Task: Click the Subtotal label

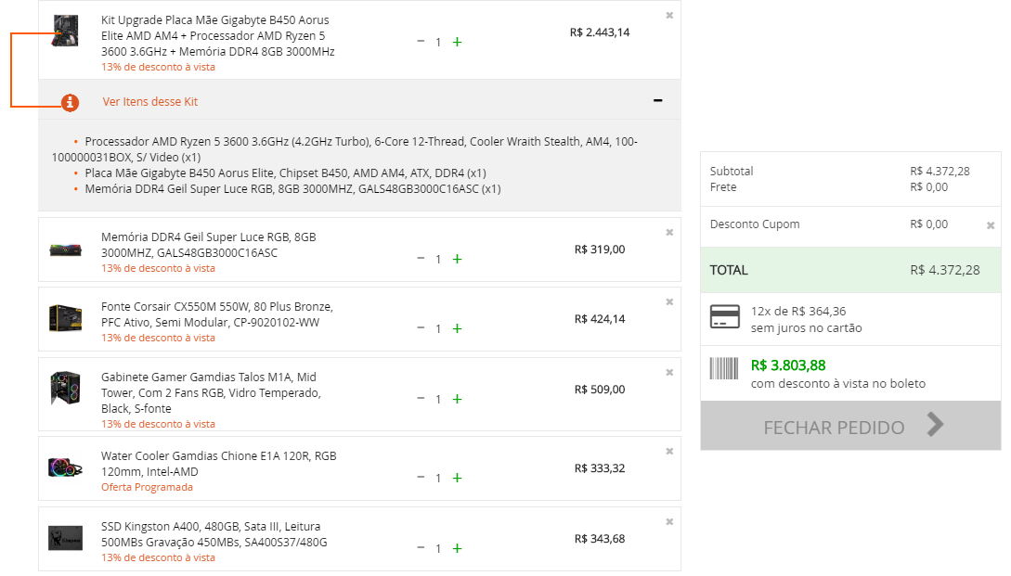Action: coord(732,172)
